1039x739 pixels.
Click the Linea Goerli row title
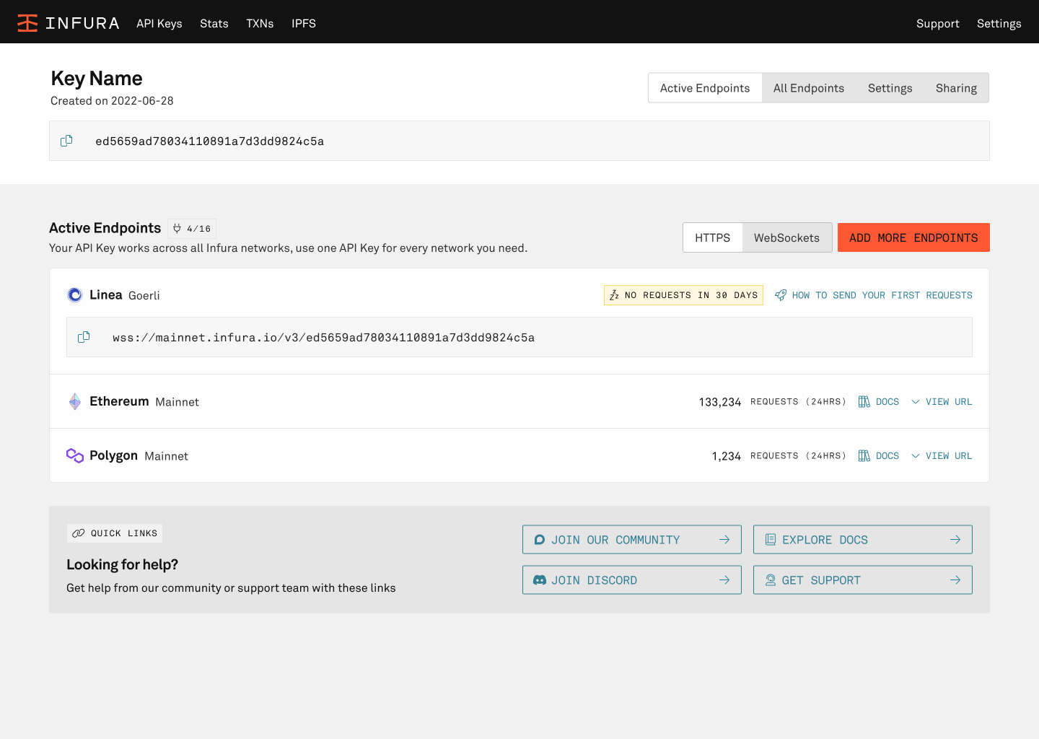[x=125, y=295]
